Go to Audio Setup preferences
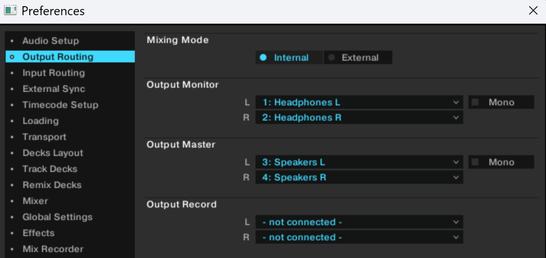This screenshot has width=546, height=258. [x=51, y=40]
